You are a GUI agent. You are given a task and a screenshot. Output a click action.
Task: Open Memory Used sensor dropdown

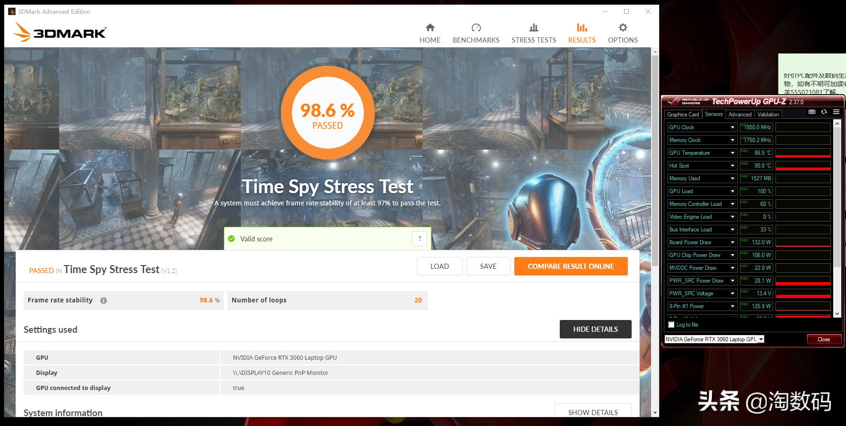click(732, 178)
